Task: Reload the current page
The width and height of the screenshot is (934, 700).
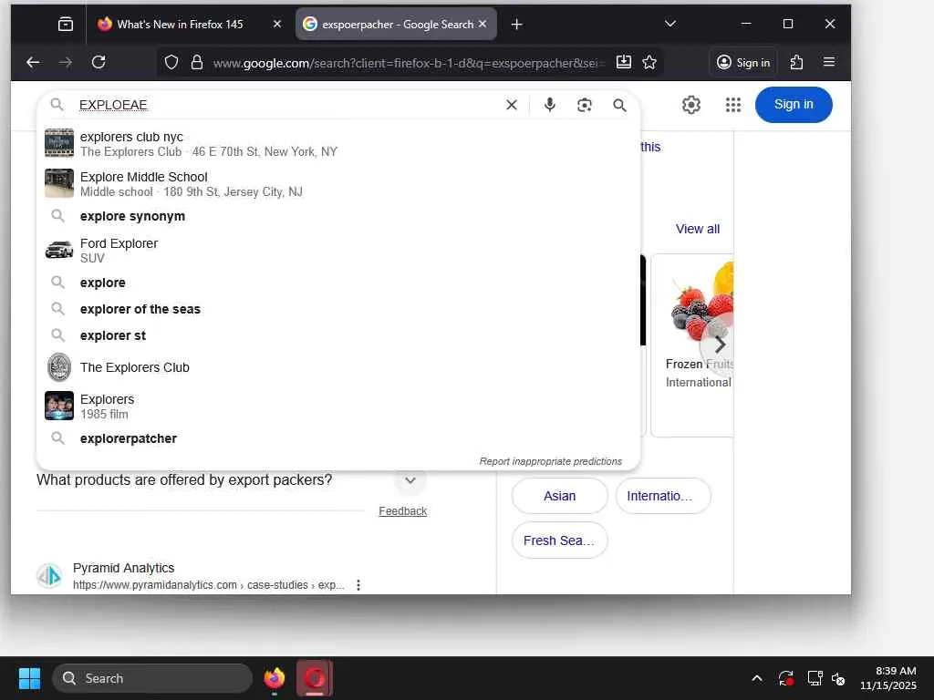Action: pos(99,62)
